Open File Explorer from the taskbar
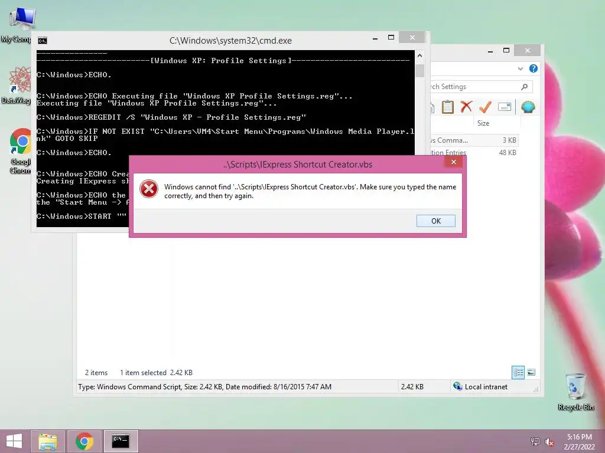The width and height of the screenshot is (605, 453). [x=47, y=441]
